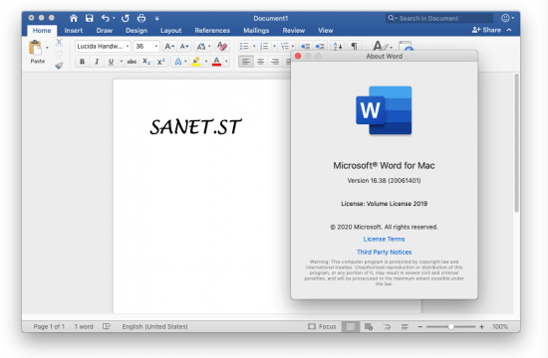Apply red font color
The width and height of the screenshot is (548, 358).
(216, 62)
